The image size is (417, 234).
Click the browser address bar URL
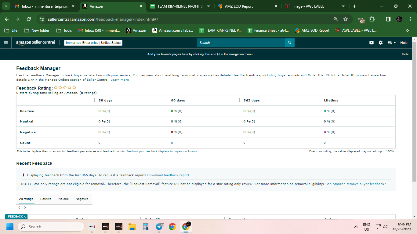tap(103, 19)
